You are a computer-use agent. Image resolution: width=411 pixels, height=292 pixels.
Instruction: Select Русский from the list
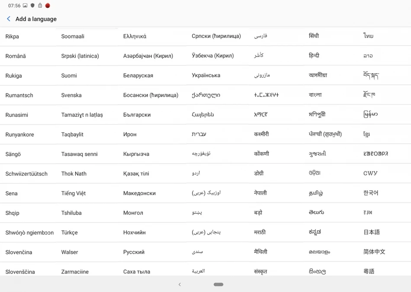(134, 252)
